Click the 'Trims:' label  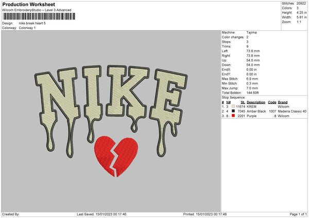pyautogui.click(x=227, y=46)
